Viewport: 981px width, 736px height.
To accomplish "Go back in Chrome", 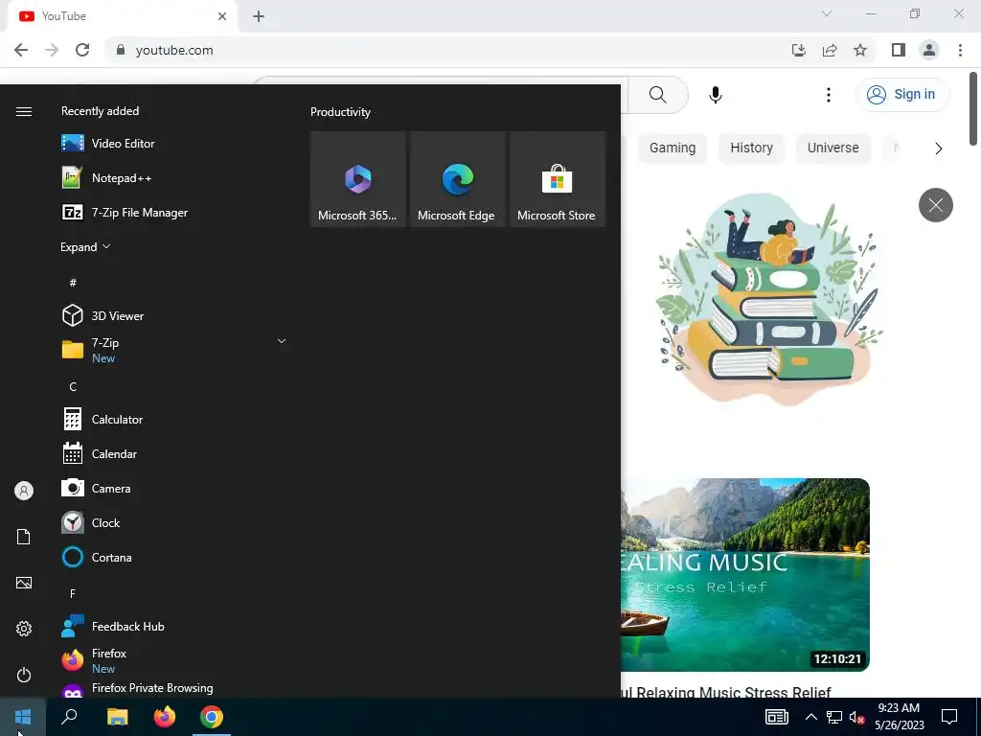I will tap(21, 50).
